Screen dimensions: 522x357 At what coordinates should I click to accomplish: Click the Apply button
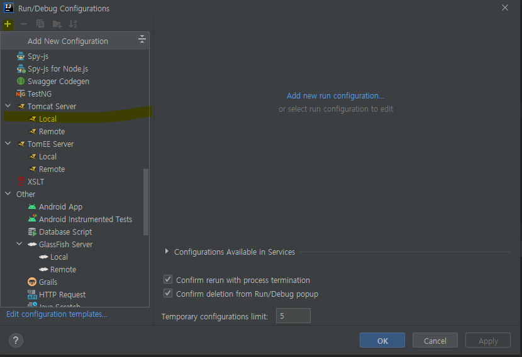pyautogui.click(x=487, y=341)
